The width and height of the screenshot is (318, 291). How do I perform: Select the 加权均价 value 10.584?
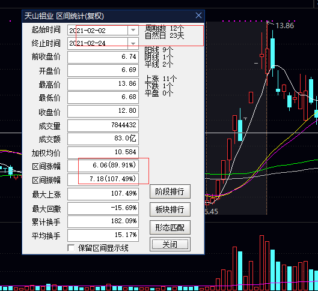tap(103, 152)
